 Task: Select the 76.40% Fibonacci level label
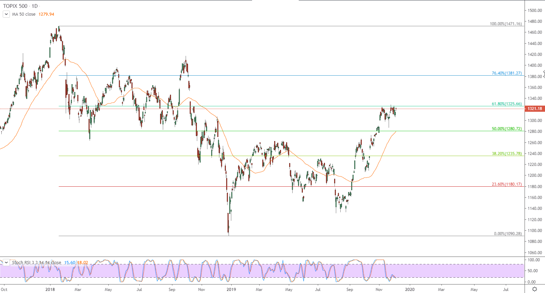pos(507,73)
